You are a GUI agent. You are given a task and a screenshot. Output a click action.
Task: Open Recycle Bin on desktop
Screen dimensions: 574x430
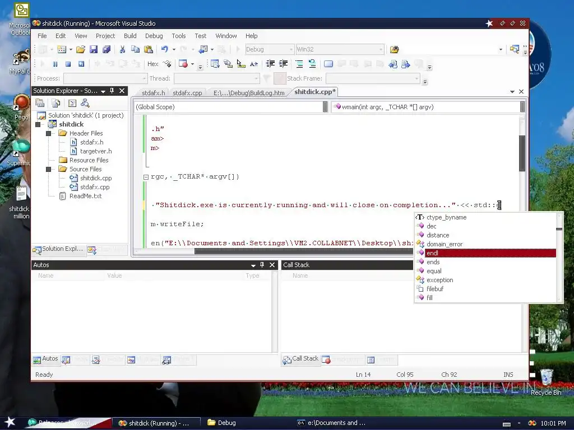point(546,382)
